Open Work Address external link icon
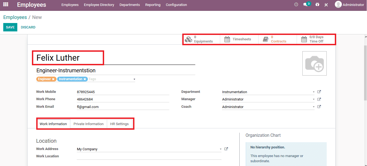This screenshot has width=367, height=166. tap(226, 149)
